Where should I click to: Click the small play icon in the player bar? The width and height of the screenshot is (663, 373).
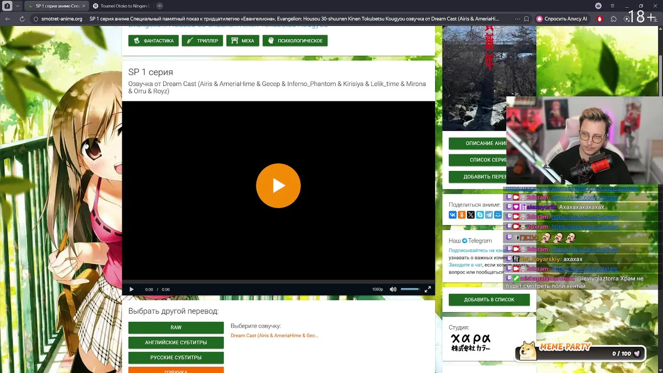coord(131,290)
